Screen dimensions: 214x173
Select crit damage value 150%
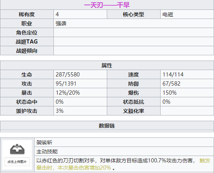click(170, 93)
